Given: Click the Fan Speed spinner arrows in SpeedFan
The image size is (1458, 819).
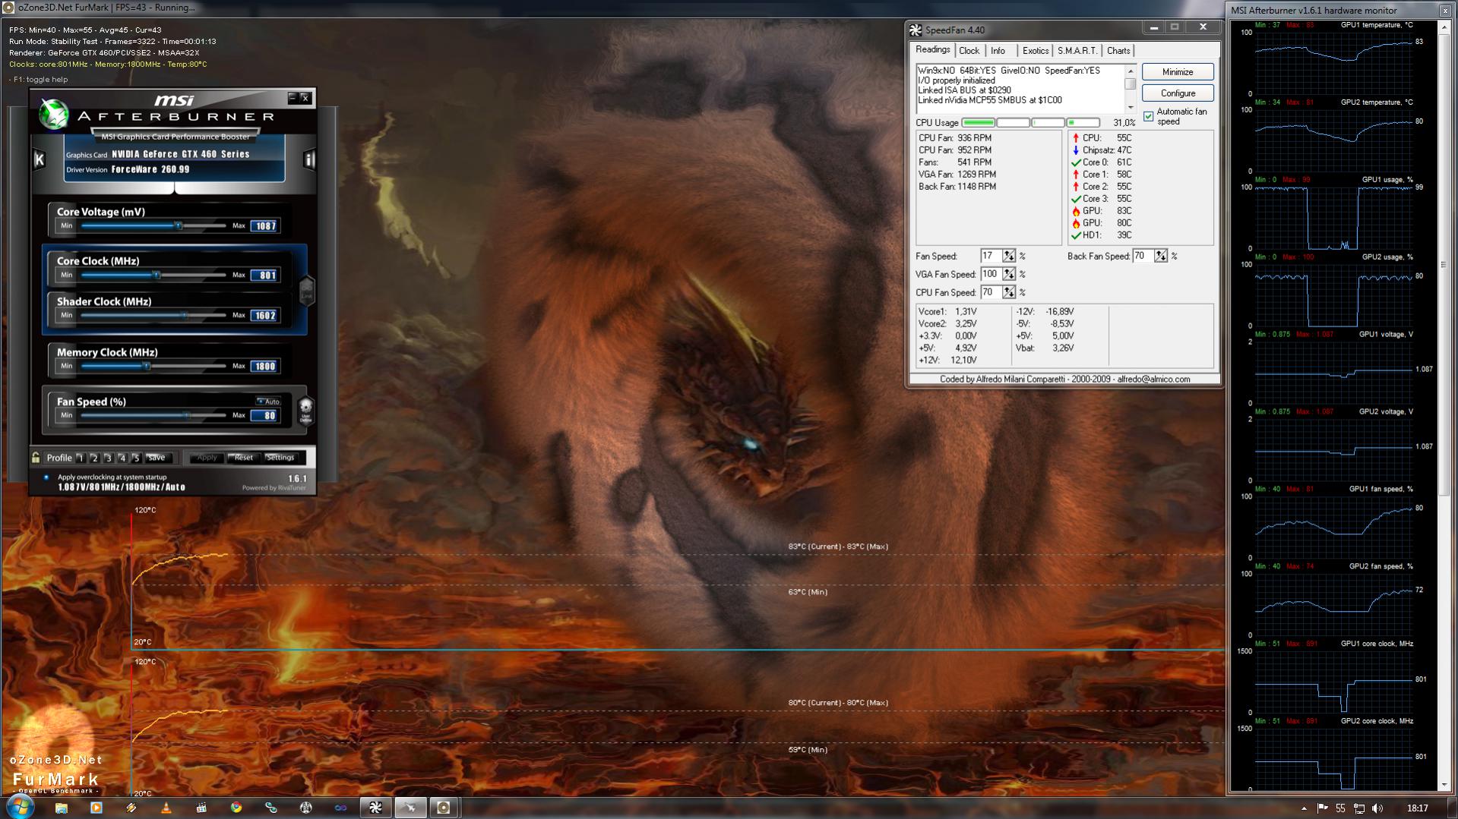Looking at the screenshot, I should point(1008,257).
